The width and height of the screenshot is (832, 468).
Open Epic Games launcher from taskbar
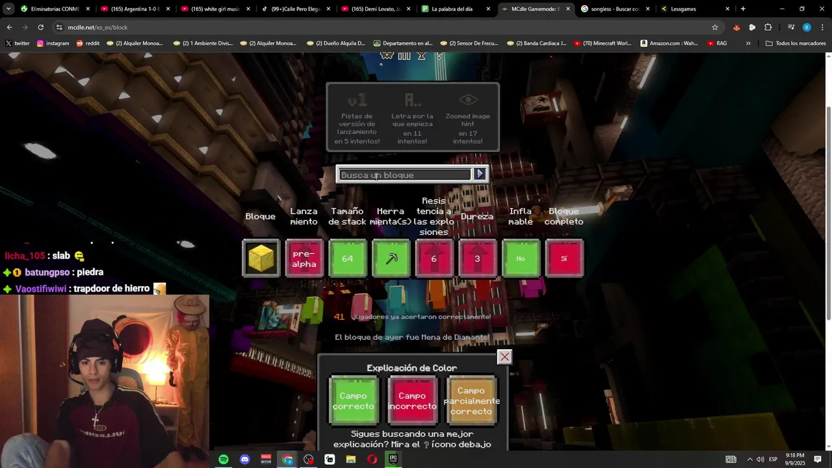coord(393,459)
